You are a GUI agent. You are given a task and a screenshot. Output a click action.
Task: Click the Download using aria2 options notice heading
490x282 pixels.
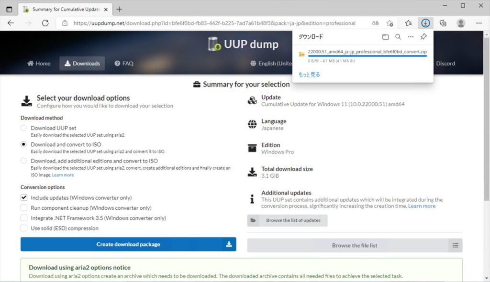click(80, 268)
